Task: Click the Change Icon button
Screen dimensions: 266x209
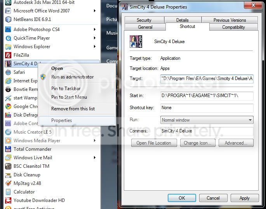Action: click(x=198, y=143)
